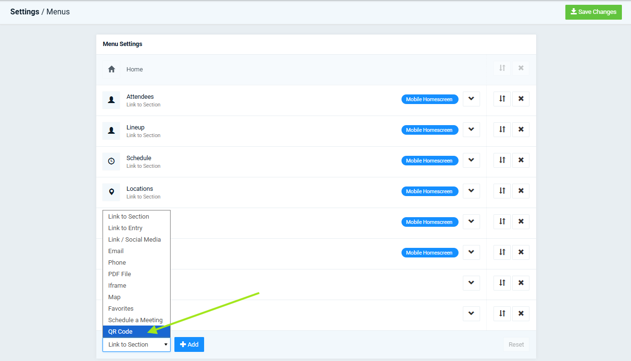Click the Locations map pin icon

coord(112,192)
